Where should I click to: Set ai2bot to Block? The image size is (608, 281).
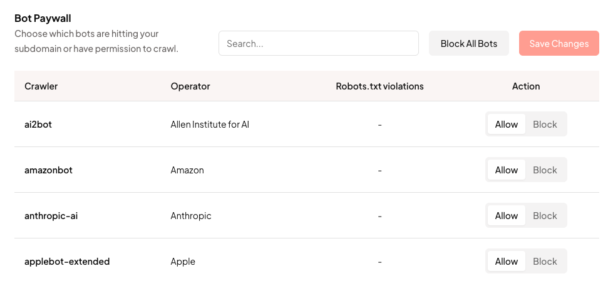tap(545, 124)
